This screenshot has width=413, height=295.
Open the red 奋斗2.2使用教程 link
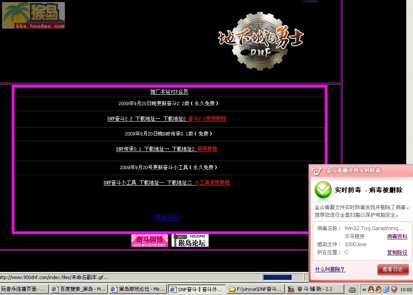(x=207, y=119)
